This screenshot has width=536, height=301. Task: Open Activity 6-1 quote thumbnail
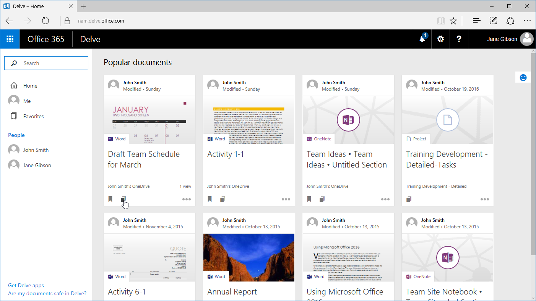pyautogui.click(x=149, y=257)
